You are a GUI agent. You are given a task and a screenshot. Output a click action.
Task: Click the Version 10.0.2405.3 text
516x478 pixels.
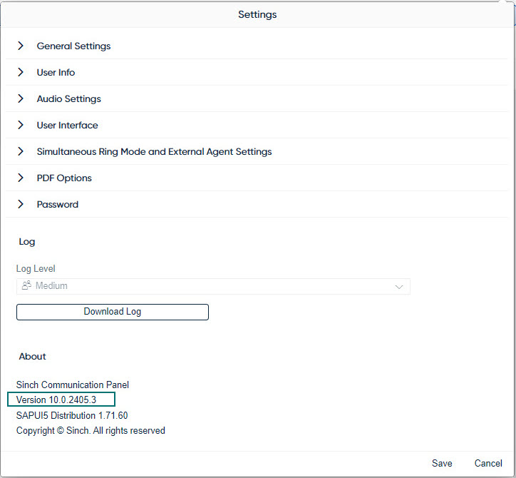tap(56, 400)
